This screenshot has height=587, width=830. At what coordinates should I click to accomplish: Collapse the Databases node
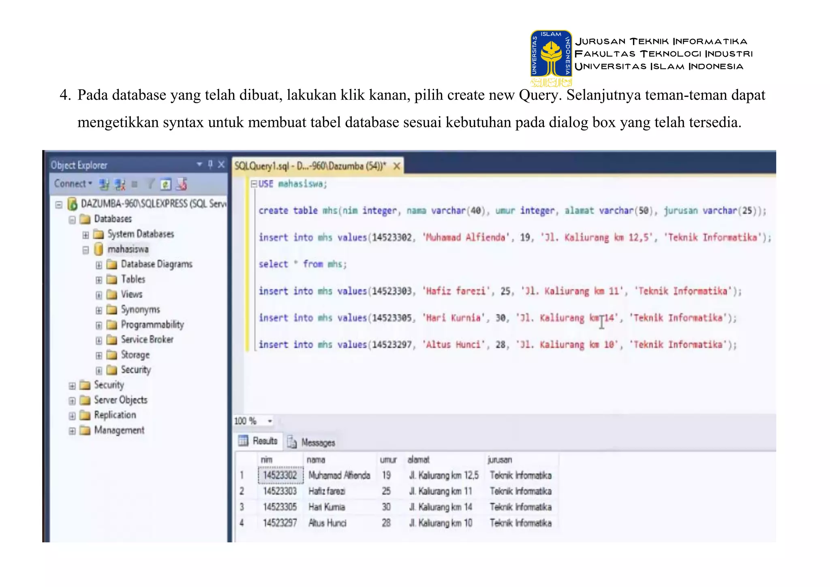(x=72, y=220)
